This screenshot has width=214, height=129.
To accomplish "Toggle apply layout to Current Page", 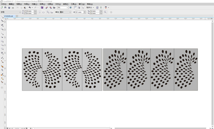I will (x=52, y=12).
